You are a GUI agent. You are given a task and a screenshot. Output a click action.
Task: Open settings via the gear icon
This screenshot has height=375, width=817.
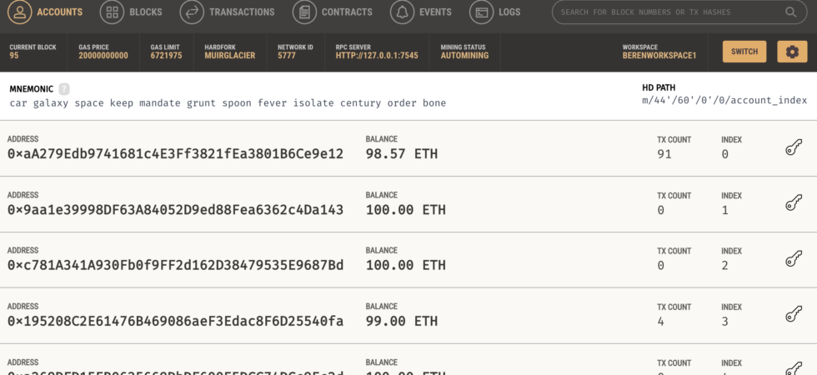792,52
